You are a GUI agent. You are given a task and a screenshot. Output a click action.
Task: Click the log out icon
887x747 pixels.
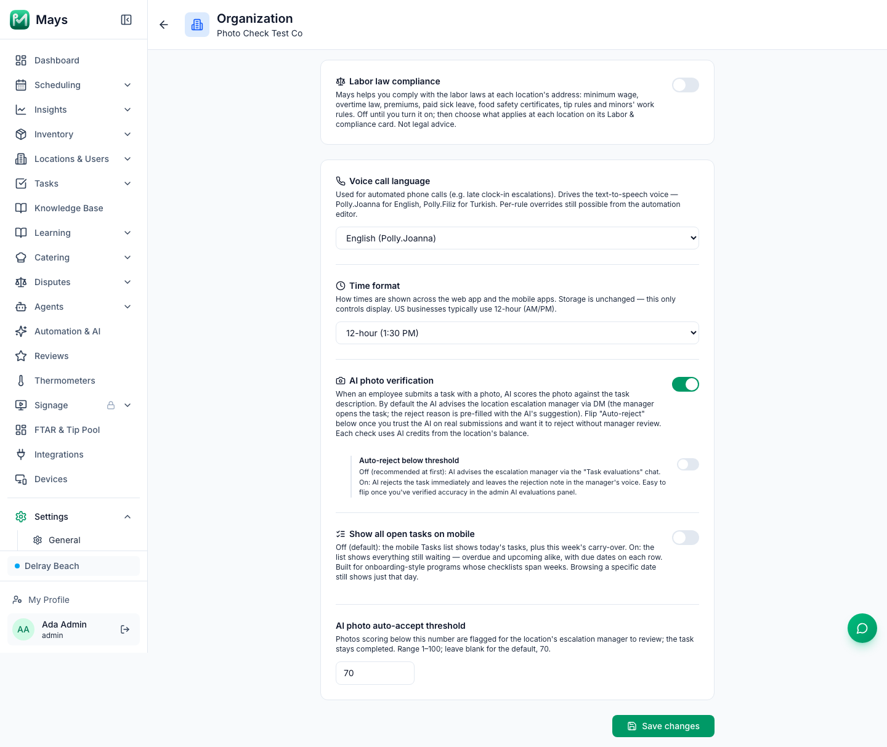tap(125, 629)
